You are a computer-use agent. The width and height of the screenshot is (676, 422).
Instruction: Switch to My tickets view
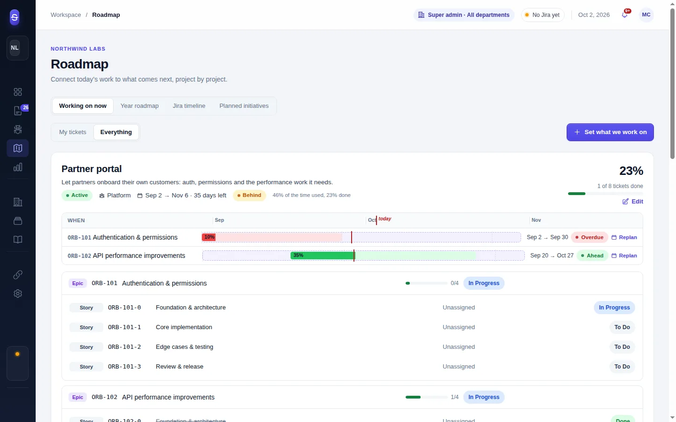pos(73,132)
